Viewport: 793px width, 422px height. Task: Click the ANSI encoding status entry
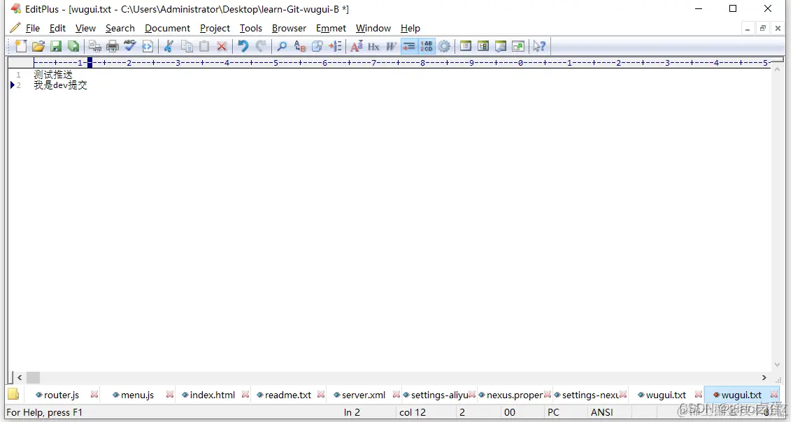click(602, 412)
